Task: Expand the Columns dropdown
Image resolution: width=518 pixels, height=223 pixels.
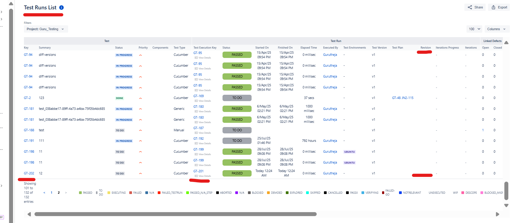Action: coord(497,29)
